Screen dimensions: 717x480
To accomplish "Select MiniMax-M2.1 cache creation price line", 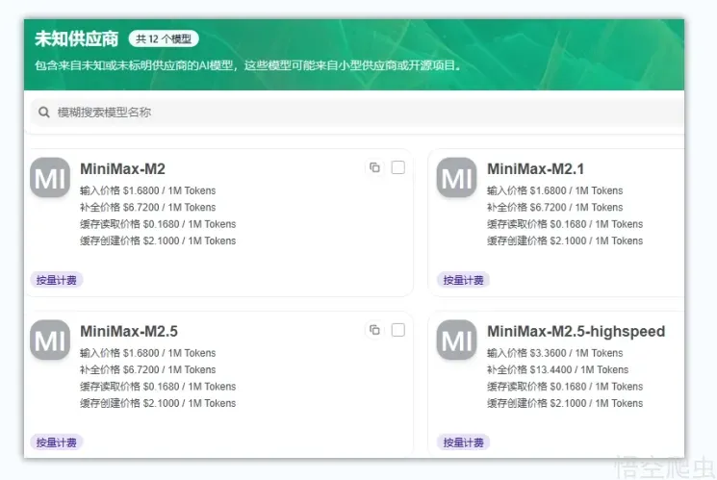I will 565,240.
